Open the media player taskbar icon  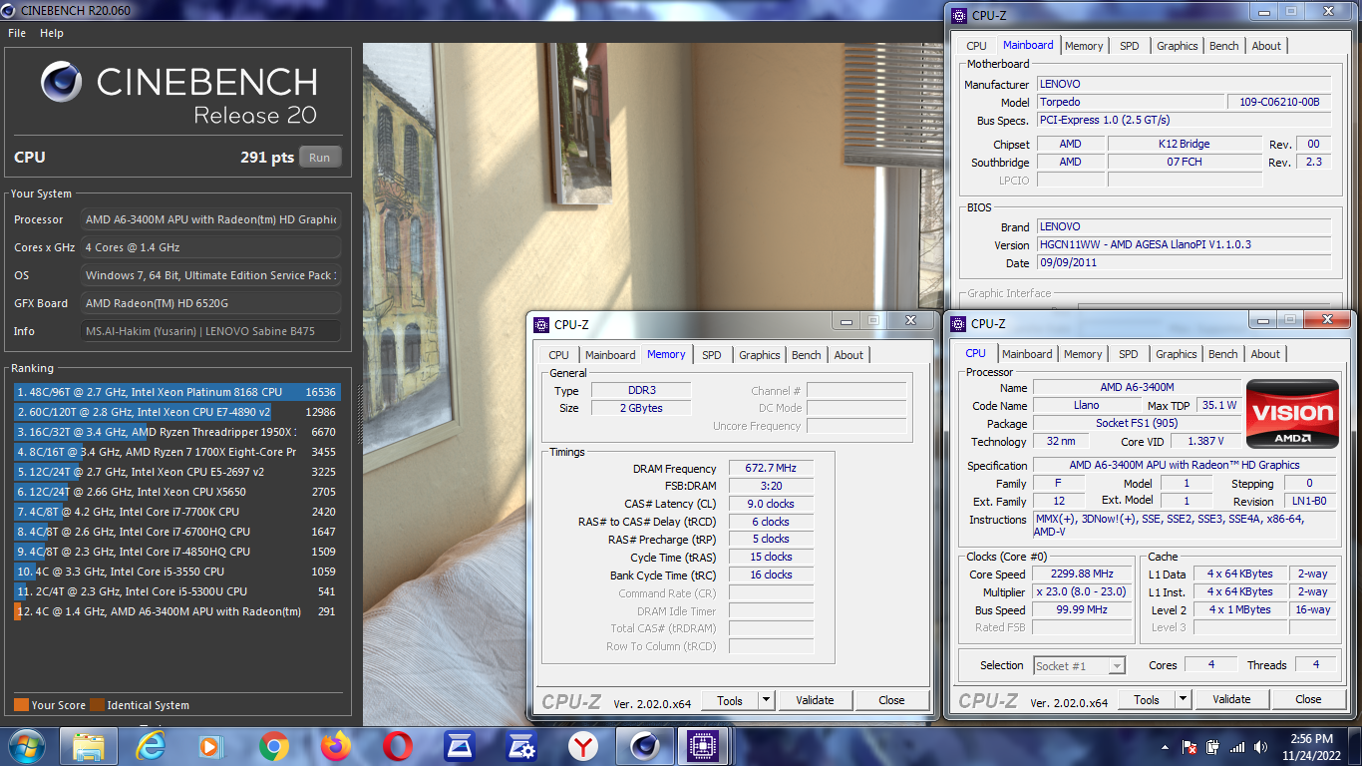point(210,745)
